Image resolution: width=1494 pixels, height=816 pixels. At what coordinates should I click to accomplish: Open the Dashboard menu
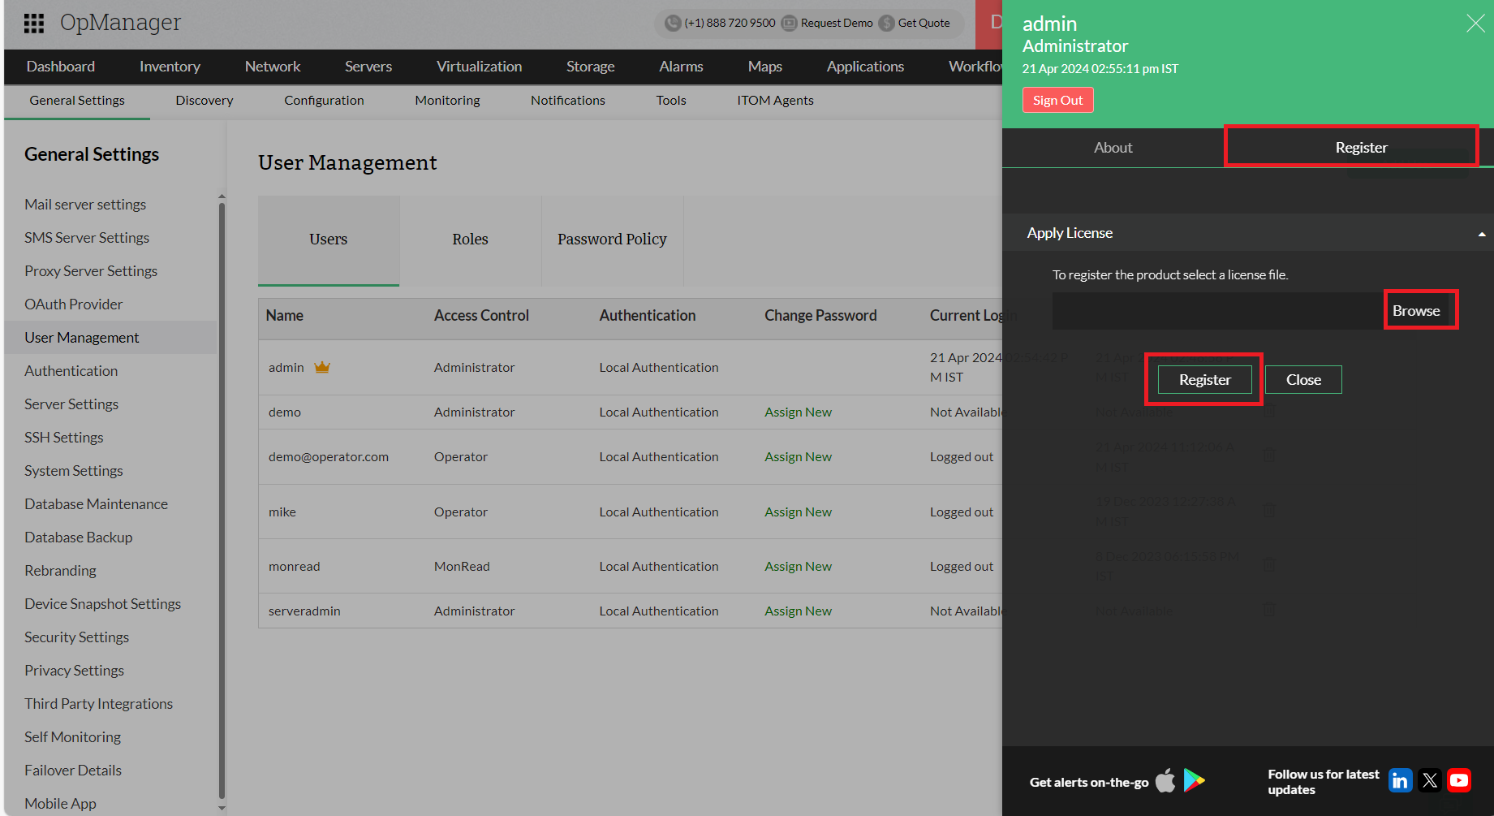point(61,67)
